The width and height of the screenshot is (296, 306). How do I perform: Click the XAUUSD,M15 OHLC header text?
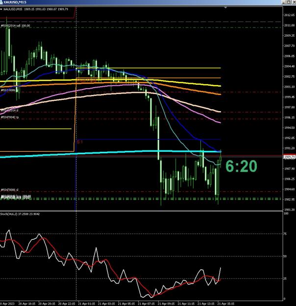coord(36,9)
